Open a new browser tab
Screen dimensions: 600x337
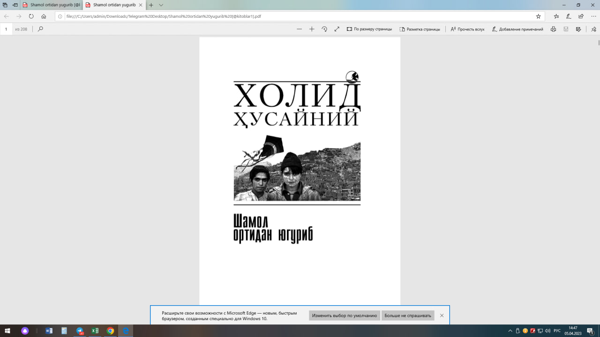point(150,5)
